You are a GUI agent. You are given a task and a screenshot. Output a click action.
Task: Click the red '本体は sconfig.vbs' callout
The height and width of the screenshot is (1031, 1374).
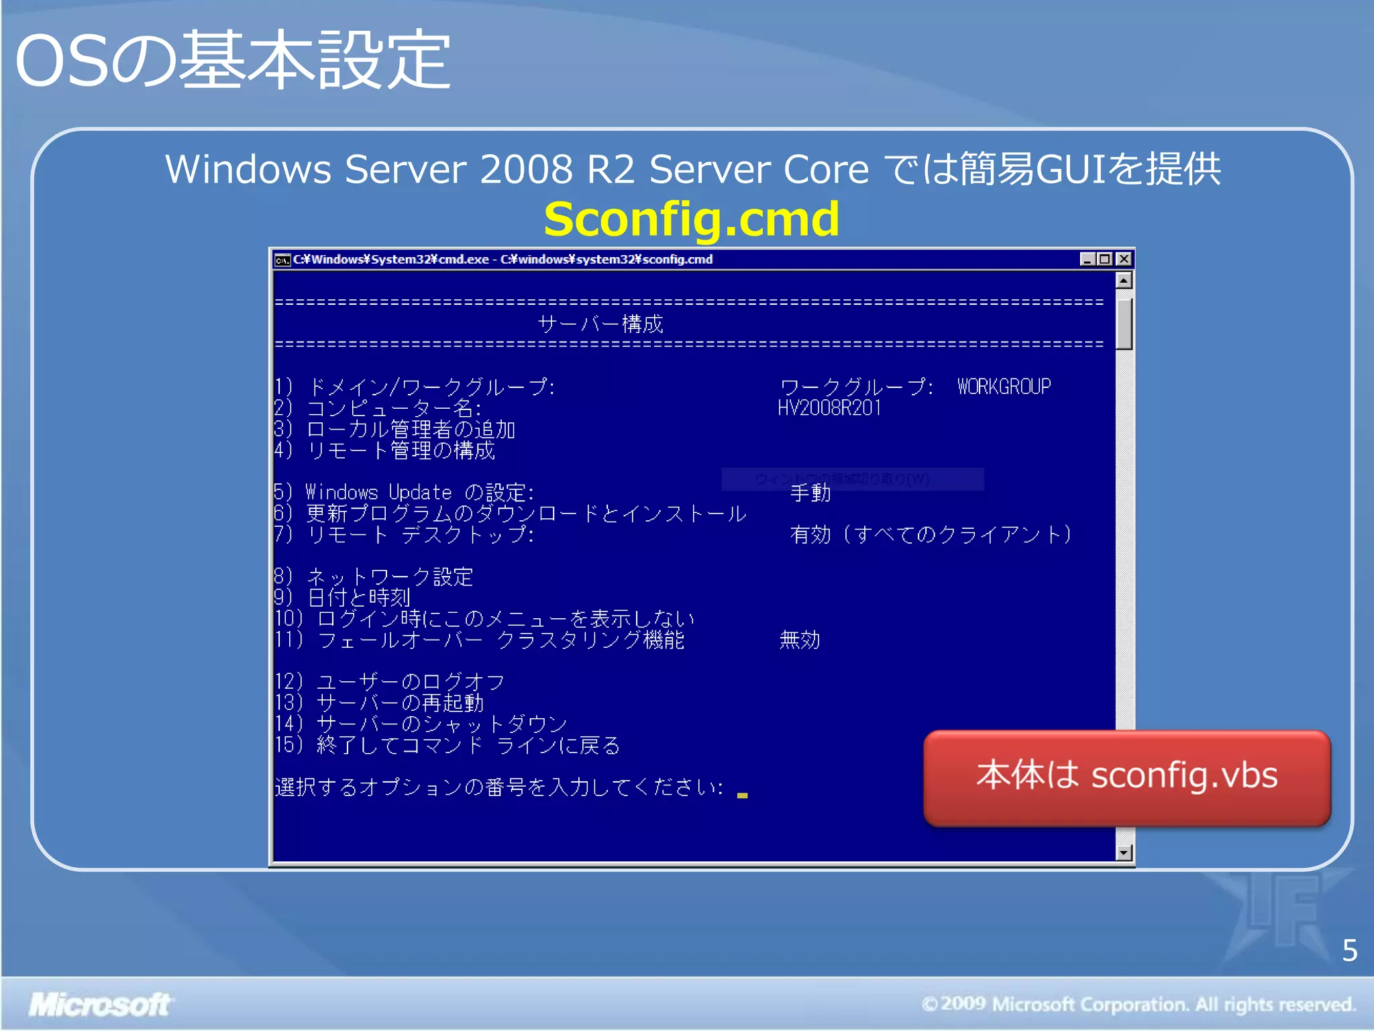(1127, 777)
